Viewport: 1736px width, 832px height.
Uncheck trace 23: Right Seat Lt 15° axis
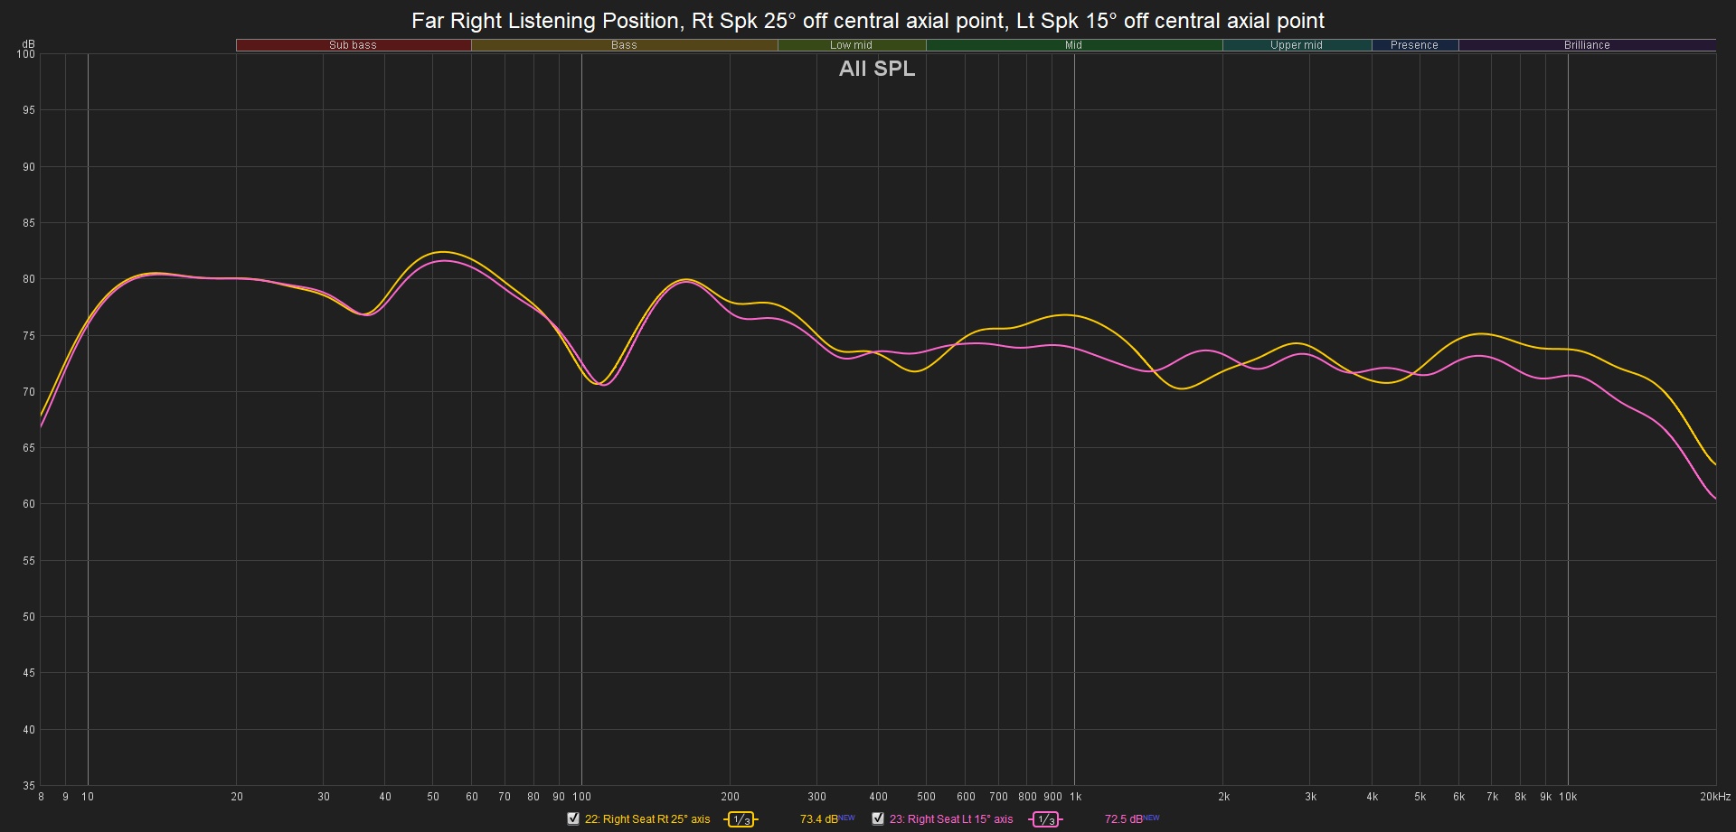(x=878, y=818)
